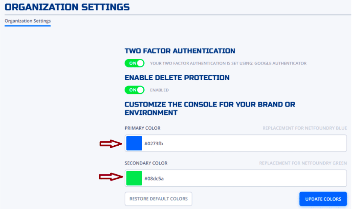Click the Enable Delete Protection heading

(177, 78)
